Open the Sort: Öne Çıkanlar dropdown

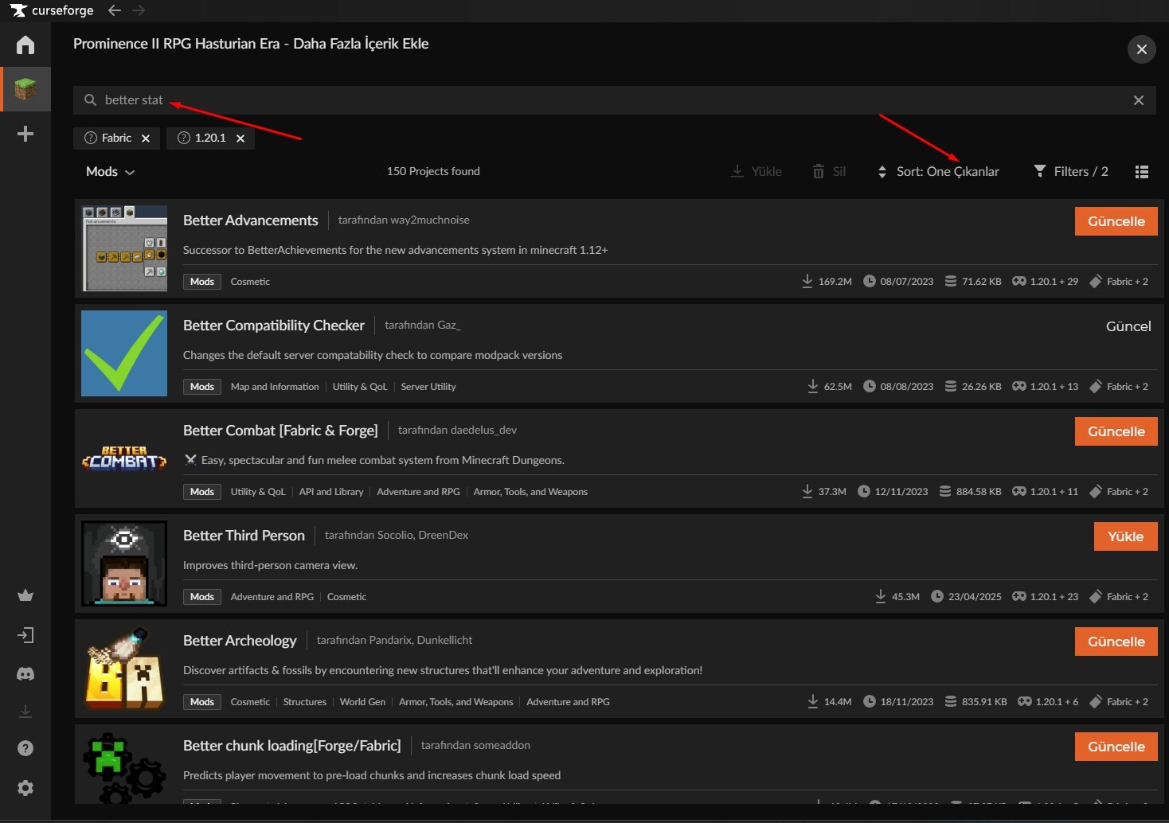coord(938,172)
